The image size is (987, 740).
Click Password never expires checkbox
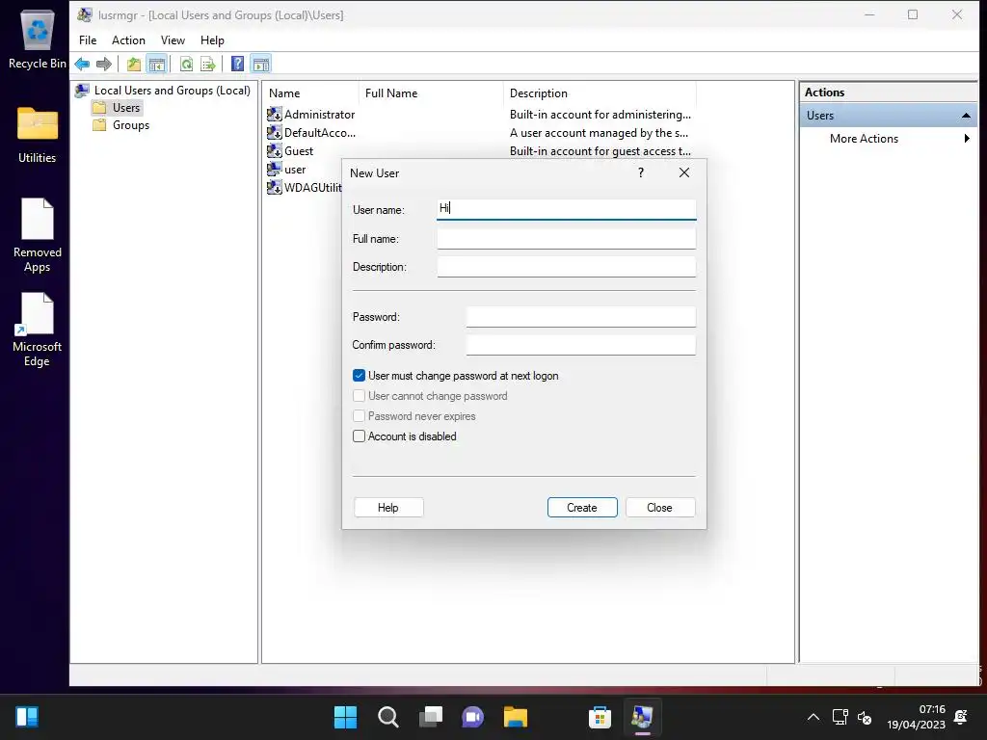[x=359, y=416]
